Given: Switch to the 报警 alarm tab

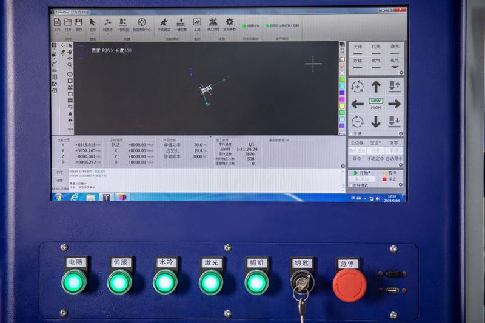Looking at the screenshot, I should (x=59, y=180).
